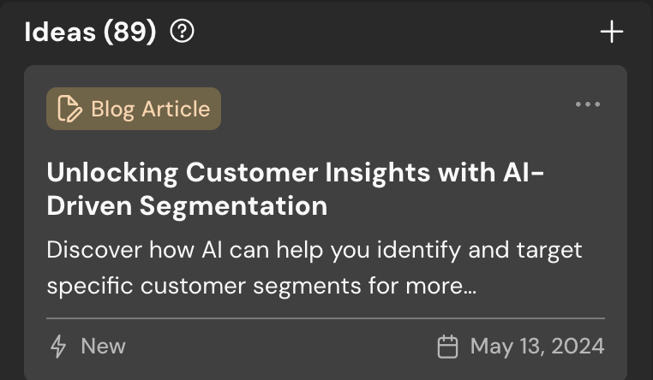This screenshot has height=380, width=653.
Task: Open the calendar icon beside the date
Action: coord(447,346)
